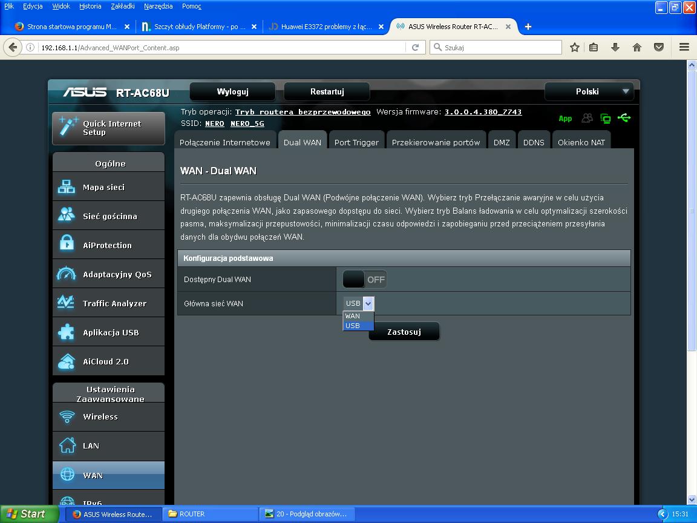Click the Firefox bookmark star icon
The image size is (697, 523).
[x=575, y=47]
